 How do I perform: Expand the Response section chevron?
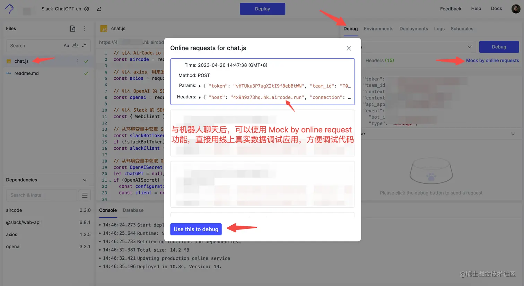pos(513,134)
